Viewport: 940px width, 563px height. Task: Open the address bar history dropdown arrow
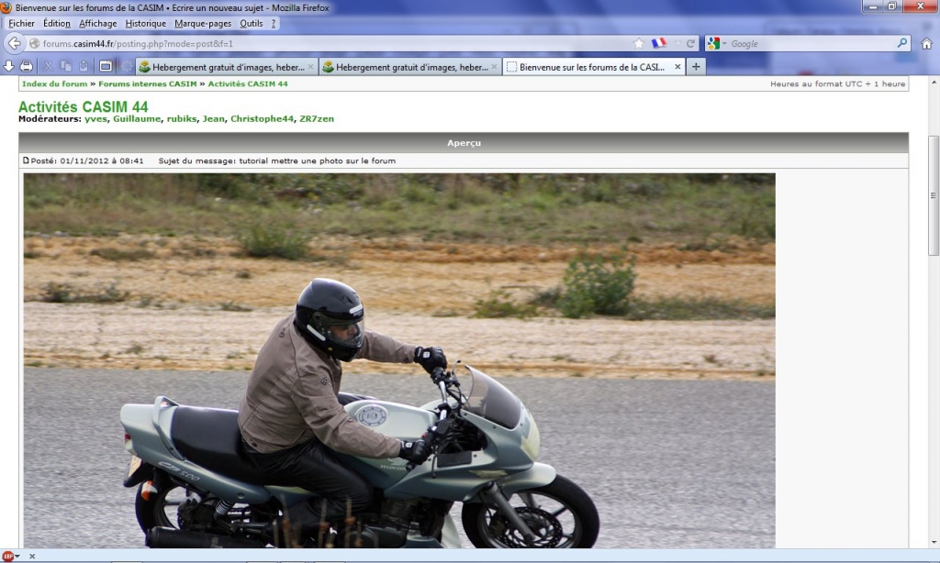click(x=677, y=43)
